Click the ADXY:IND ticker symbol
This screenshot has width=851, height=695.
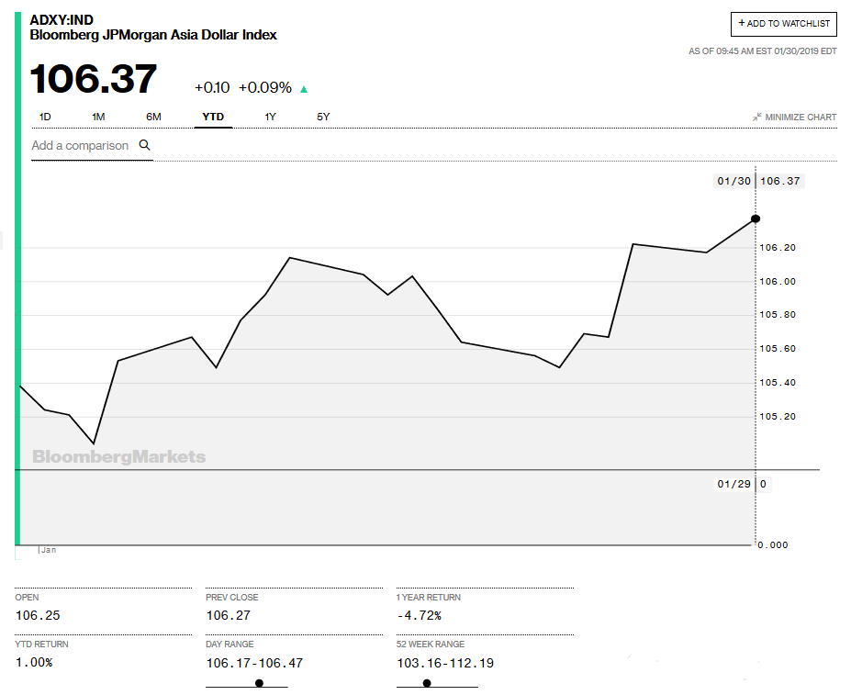[62, 20]
